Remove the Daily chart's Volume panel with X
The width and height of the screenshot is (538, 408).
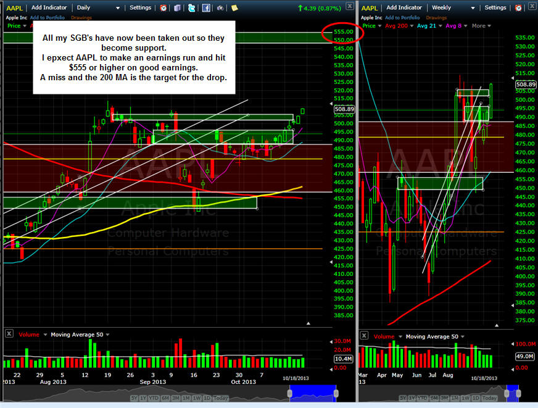click(x=9, y=333)
